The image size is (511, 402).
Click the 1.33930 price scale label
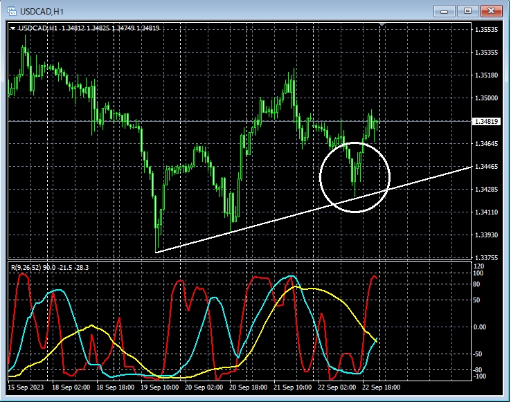(486, 235)
